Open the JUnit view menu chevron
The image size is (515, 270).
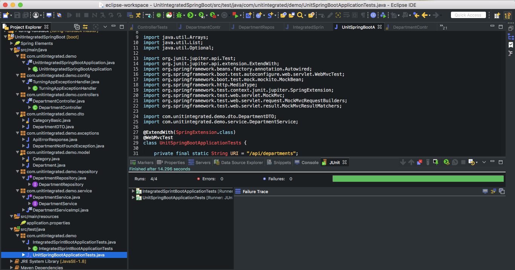click(x=484, y=162)
